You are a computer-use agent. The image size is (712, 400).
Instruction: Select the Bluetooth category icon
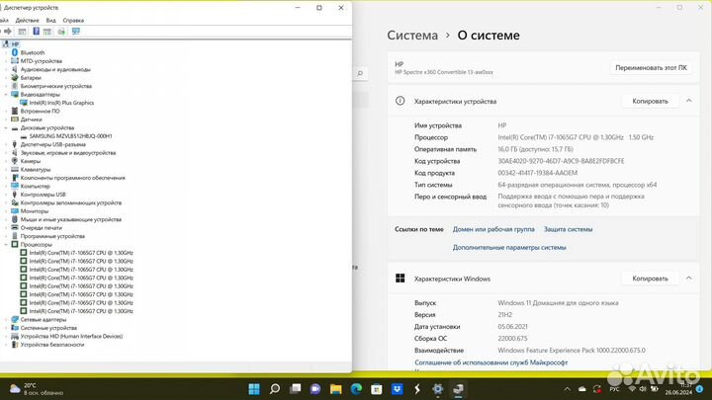[15, 52]
